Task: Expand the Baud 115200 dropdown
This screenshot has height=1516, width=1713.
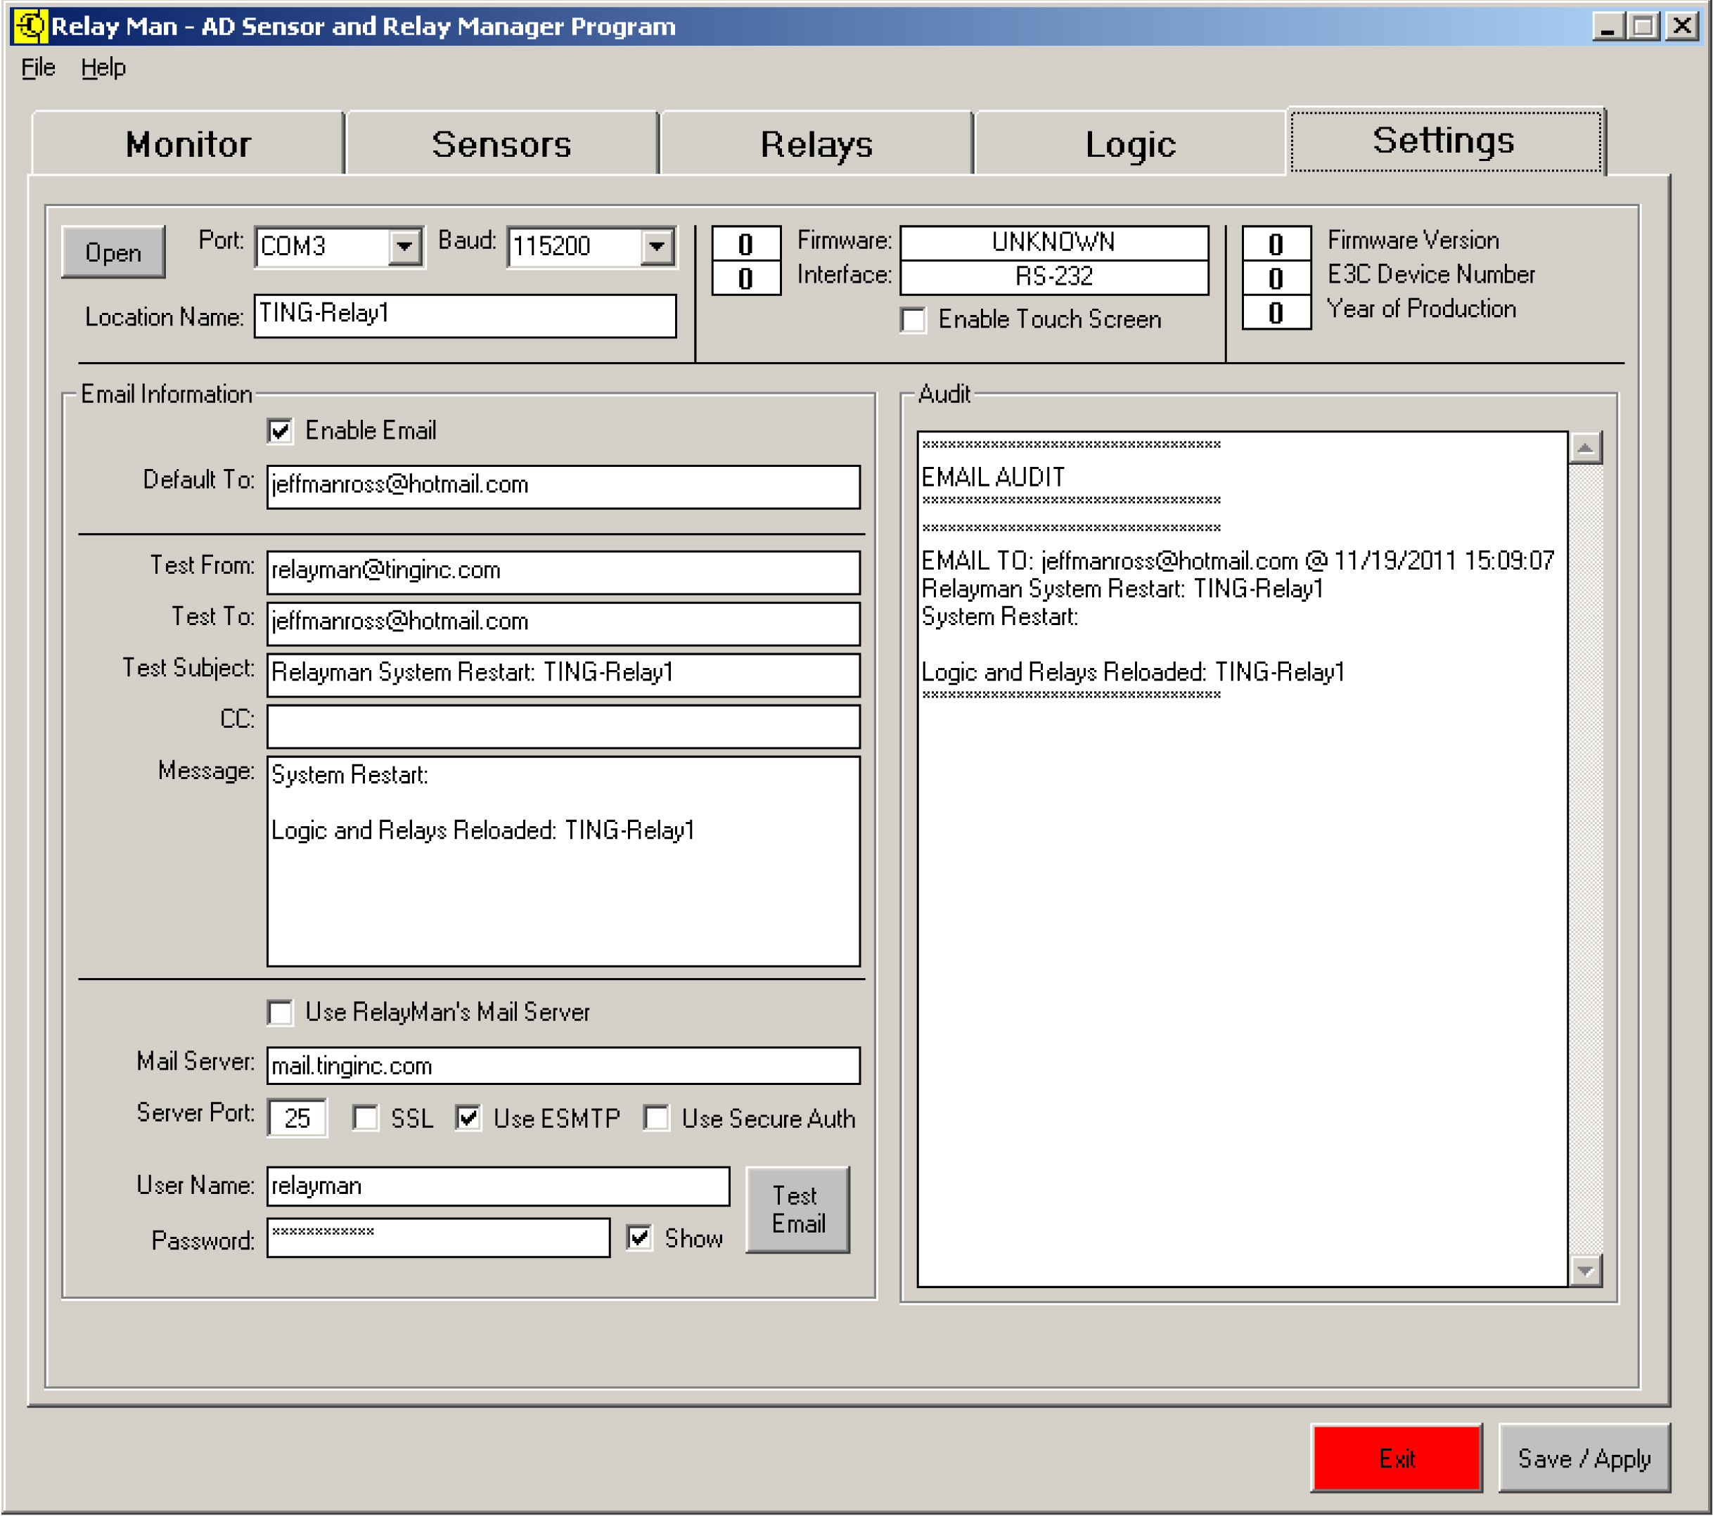Action: click(x=657, y=246)
